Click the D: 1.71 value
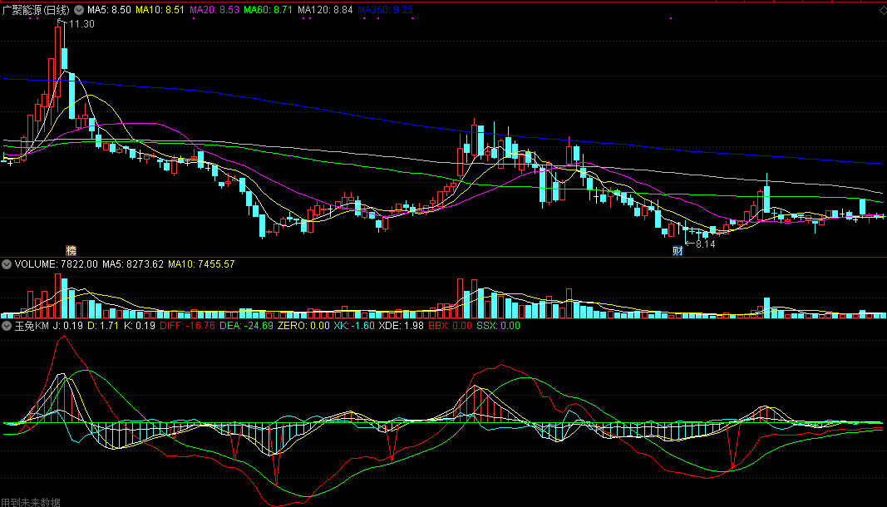This screenshot has height=507, width=887. click(x=103, y=326)
